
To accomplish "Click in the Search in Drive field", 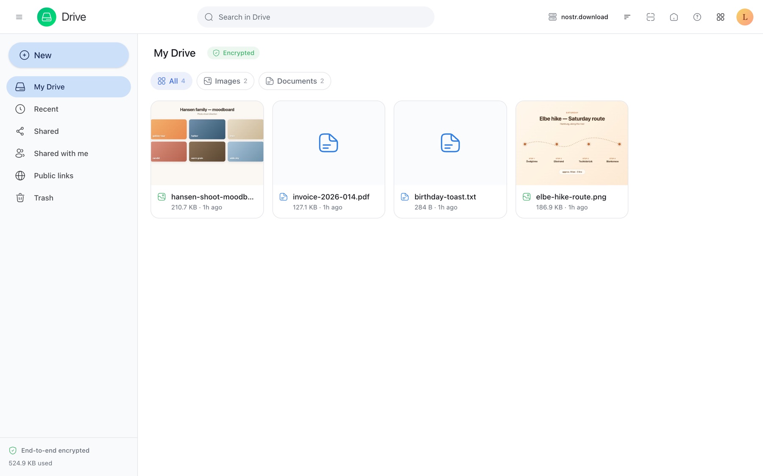I will pyautogui.click(x=315, y=17).
